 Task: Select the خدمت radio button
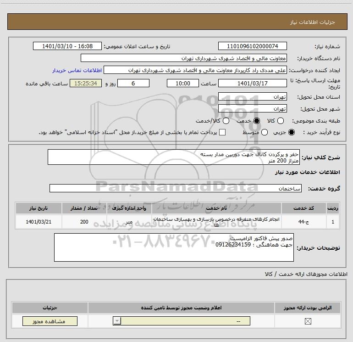(256, 121)
